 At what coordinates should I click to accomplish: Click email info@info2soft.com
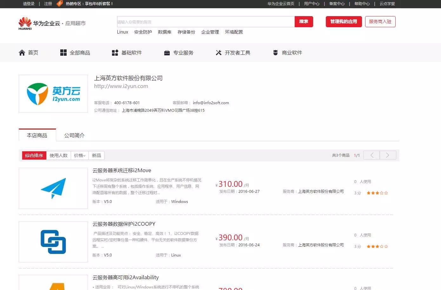(211, 103)
